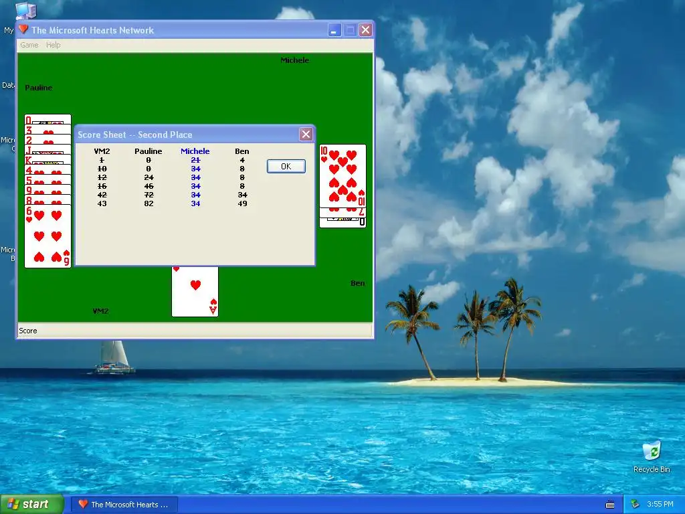Click the black Queen card in the right pile
The width and height of the screenshot is (685, 514).
tap(343, 223)
